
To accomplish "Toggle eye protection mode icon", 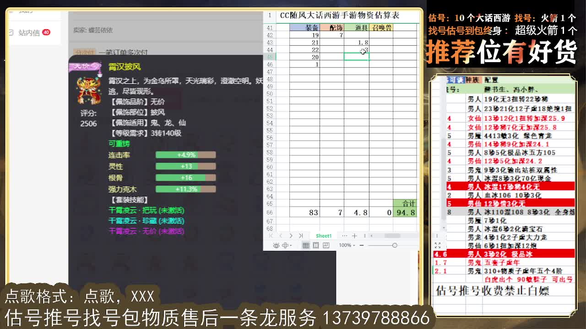I will [276, 245].
